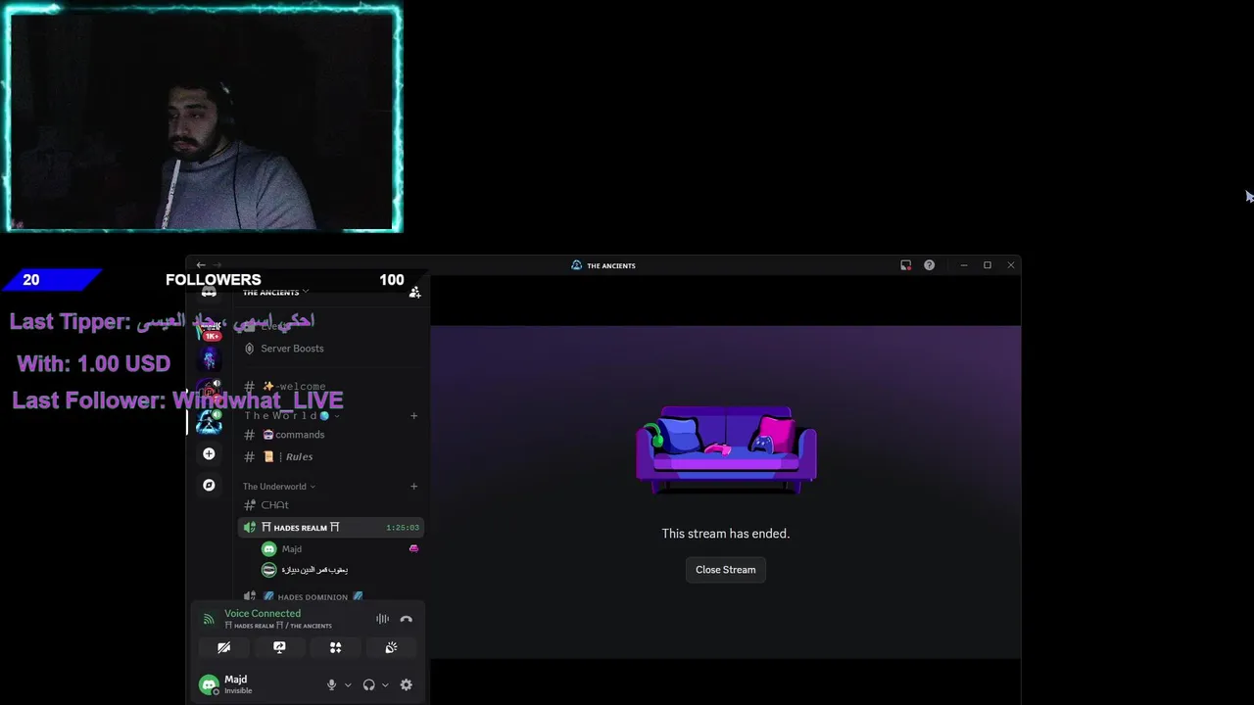Open Discover servers compass icon

[x=209, y=485]
